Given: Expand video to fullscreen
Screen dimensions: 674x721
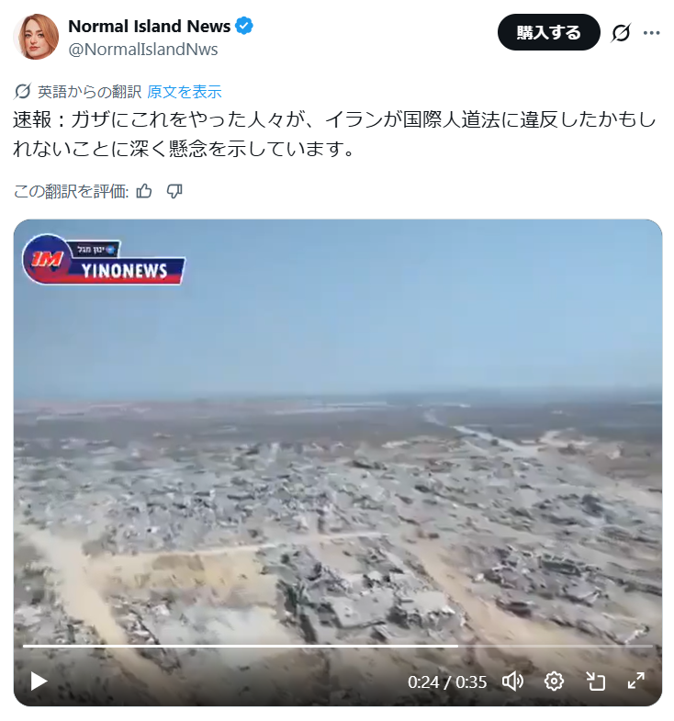Looking at the screenshot, I should click(x=635, y=681).
